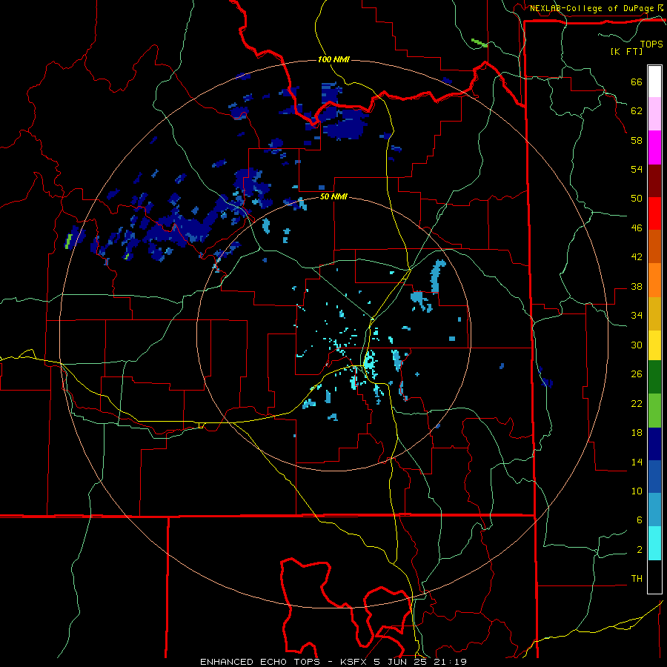Click the ENHANCED ECHO TOPS title text
Viewport: 667px width, 667px height.
point(260,662)
